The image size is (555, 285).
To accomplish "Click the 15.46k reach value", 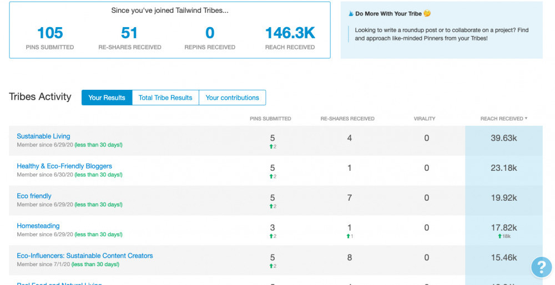I will tap(504, 258).
